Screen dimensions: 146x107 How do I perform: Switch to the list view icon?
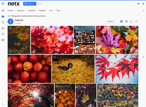[136, 21]
